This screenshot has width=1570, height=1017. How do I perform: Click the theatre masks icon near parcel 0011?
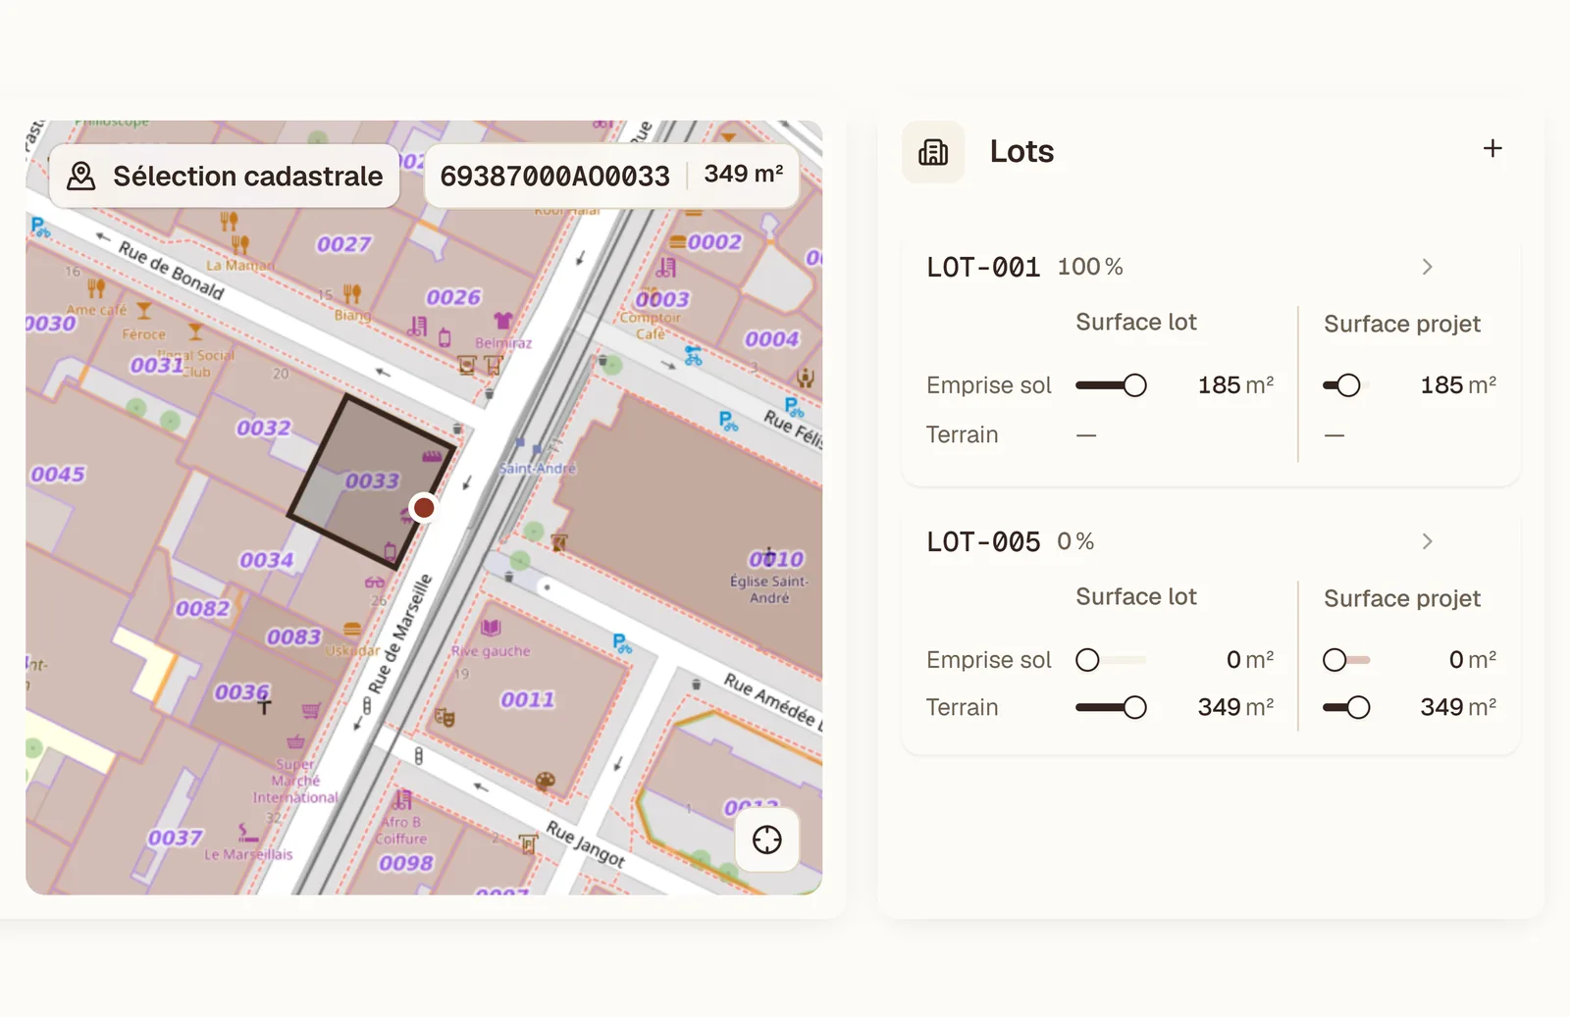click(x=445, y=718)
